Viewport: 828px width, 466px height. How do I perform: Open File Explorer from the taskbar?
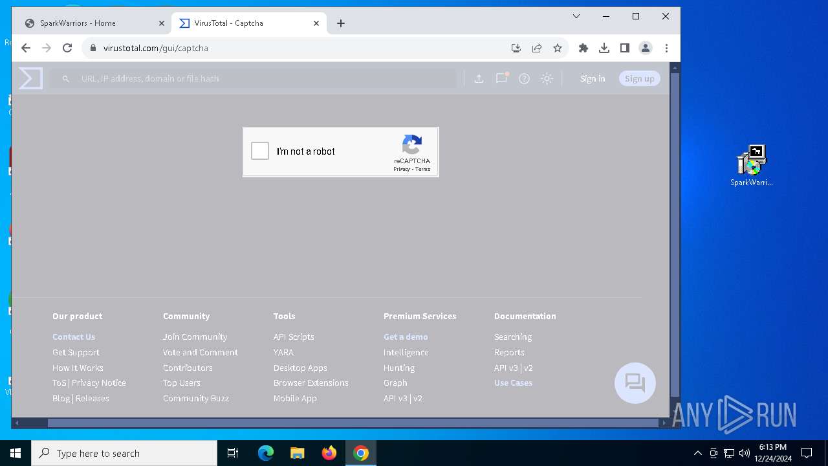(x=298, y=453)
